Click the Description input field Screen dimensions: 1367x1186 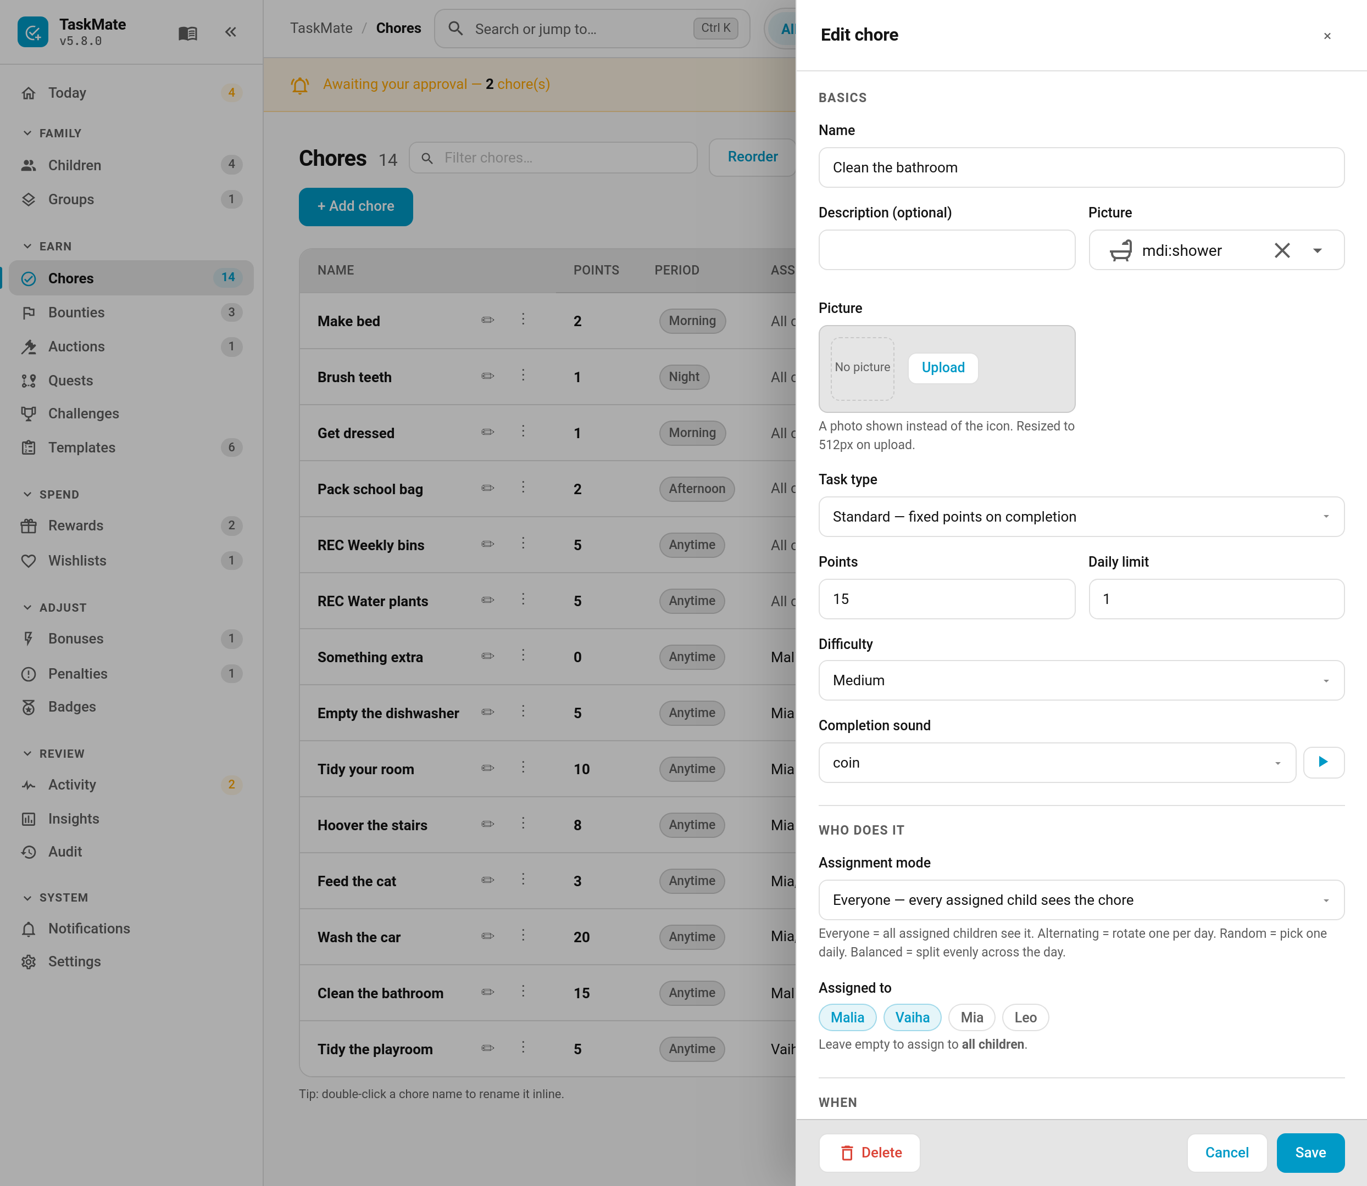click(947, 250)
